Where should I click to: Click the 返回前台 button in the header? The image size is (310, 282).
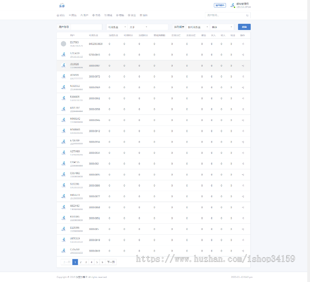click(220, 5)
